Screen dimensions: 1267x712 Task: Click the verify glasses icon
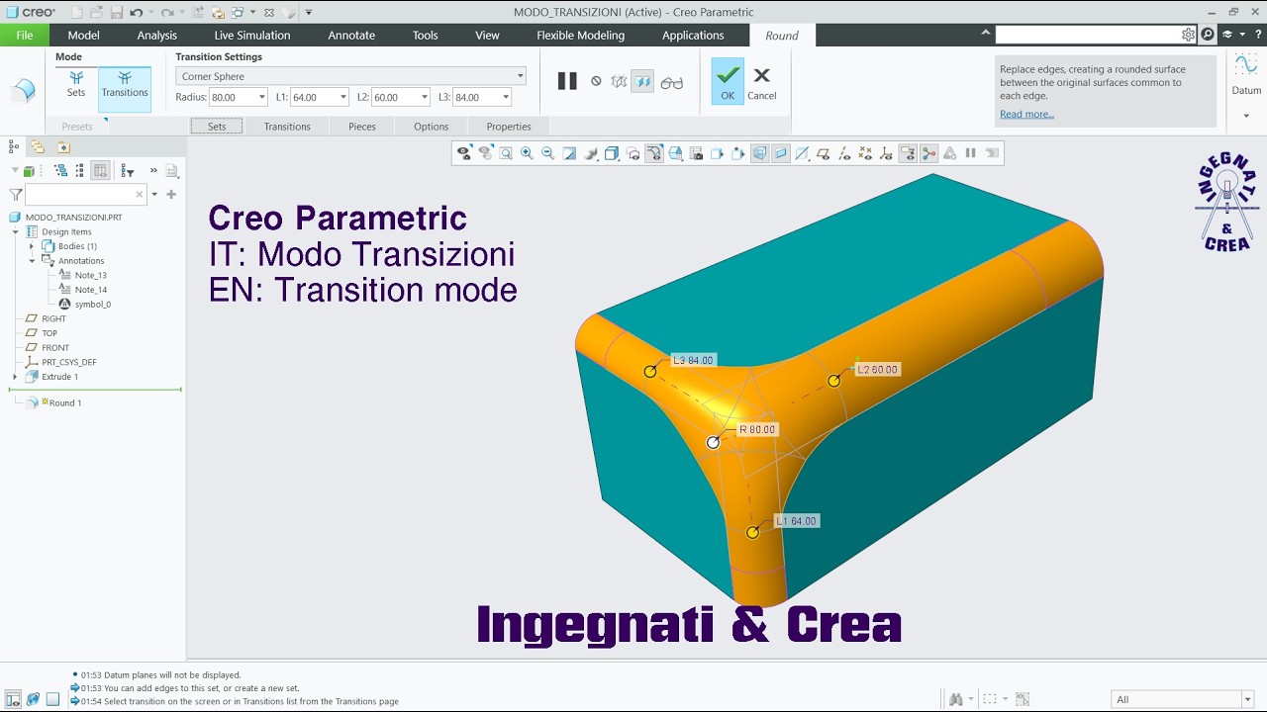pyautogui.click(x=672, y=83)
